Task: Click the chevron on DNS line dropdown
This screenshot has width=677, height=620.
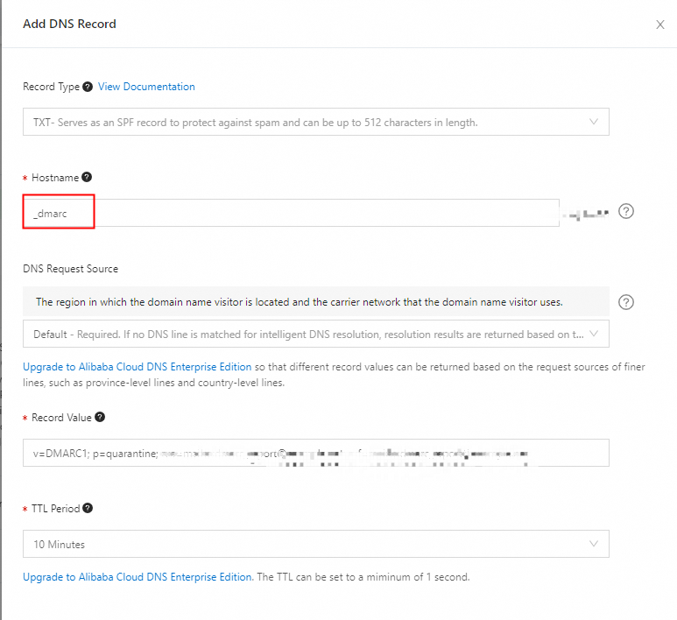Action: [x=594, y=334]
